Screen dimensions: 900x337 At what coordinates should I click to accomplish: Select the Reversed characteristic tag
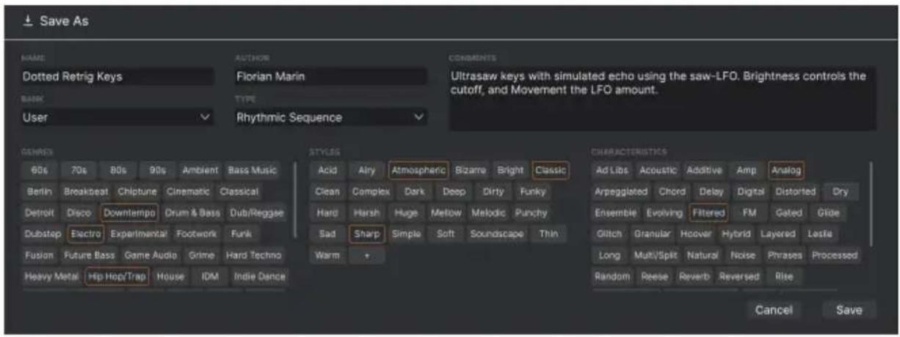(738, 277)
